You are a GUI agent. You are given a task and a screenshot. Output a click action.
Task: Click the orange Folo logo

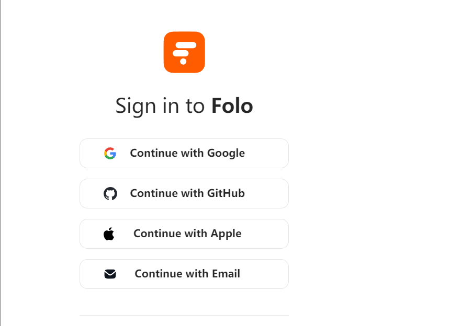coord(184,52)
